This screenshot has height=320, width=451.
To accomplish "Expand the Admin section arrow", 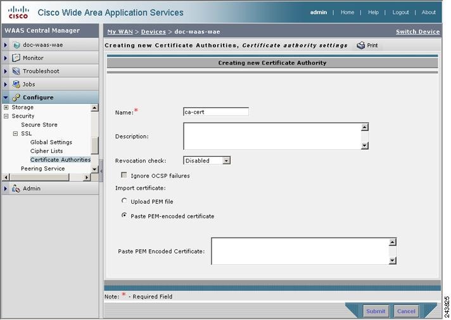I will click(6, 188).
